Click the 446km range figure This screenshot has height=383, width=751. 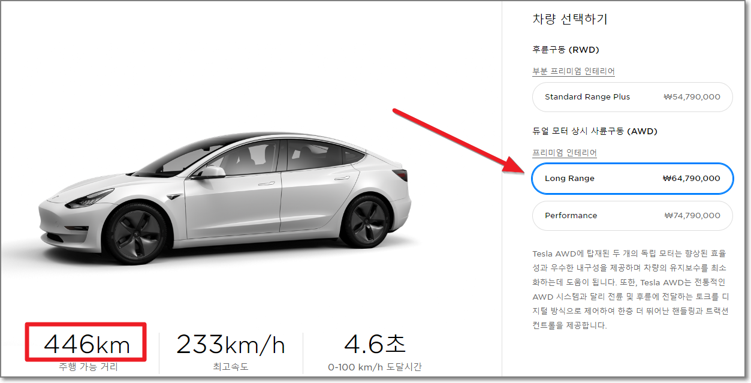tap(87, 345)
